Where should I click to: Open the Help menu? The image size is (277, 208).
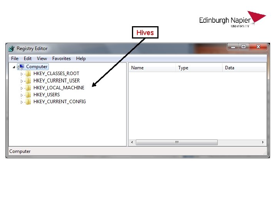[x=81, y=59]
